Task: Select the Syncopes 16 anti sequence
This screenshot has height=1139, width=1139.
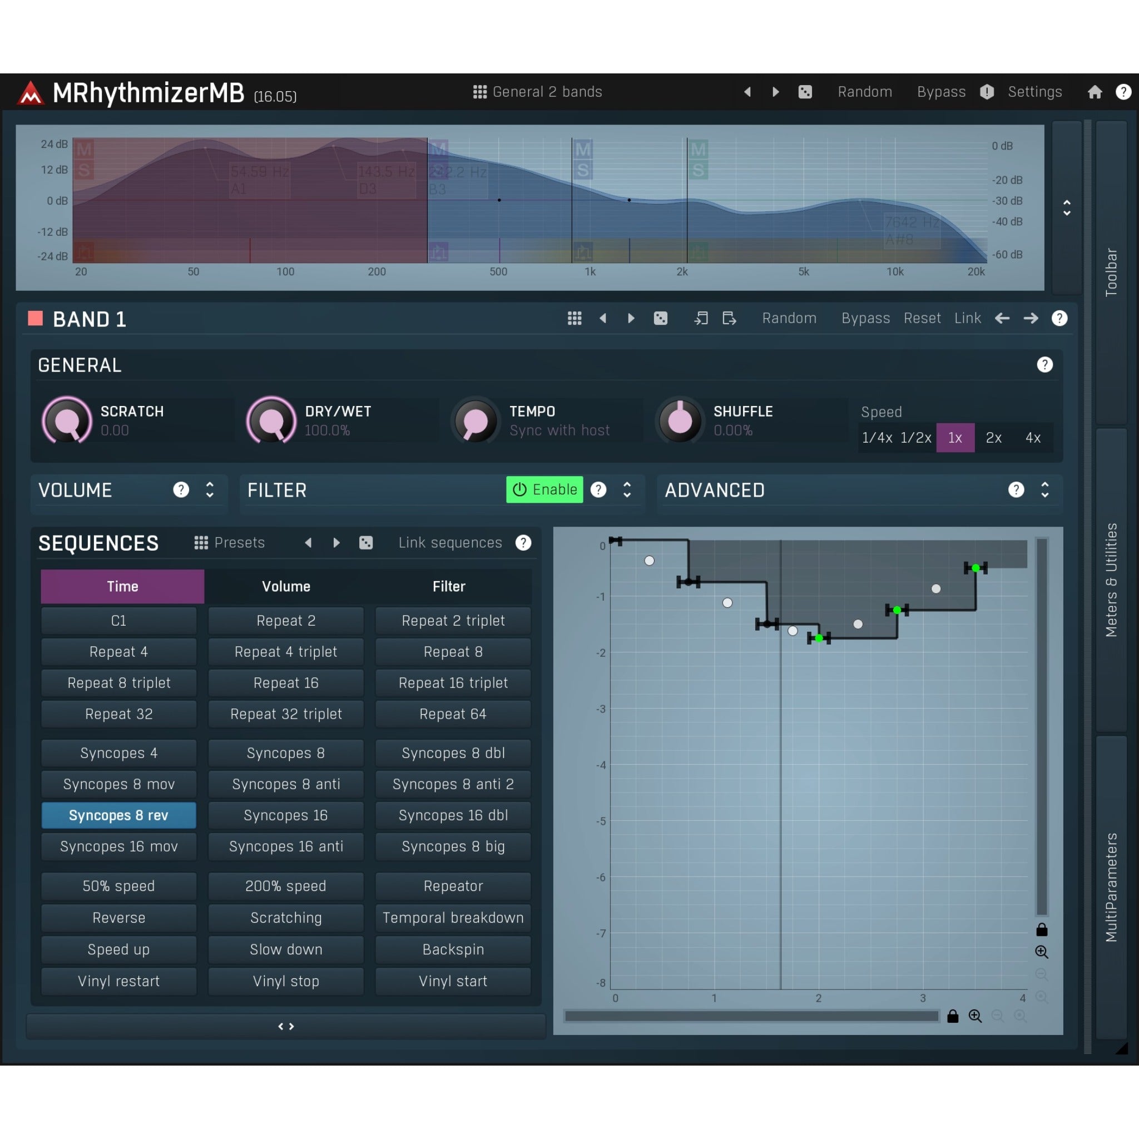Action: 286,846
